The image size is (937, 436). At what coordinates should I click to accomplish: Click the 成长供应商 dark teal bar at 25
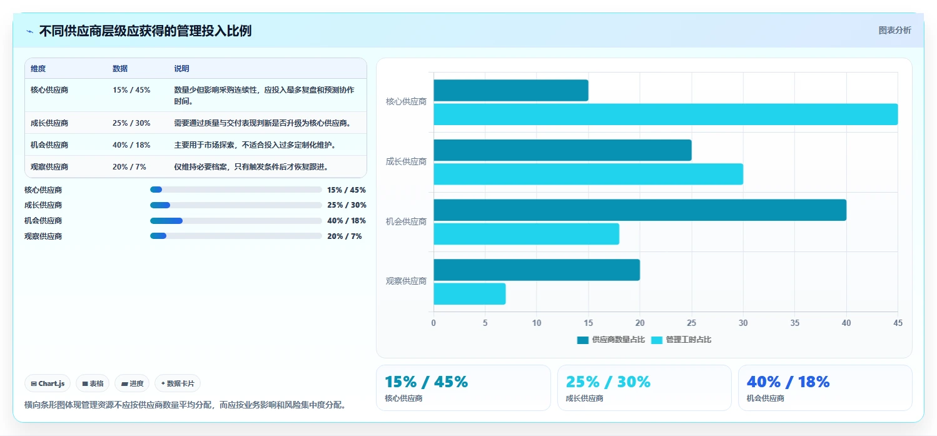coord(562,150)
